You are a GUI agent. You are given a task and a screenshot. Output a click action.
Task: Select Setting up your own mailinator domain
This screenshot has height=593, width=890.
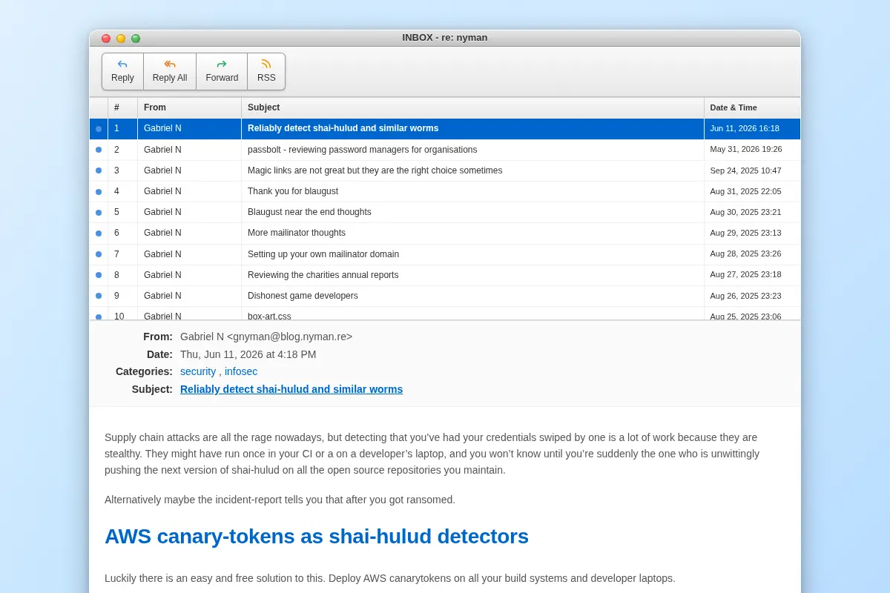coord(445,254)
